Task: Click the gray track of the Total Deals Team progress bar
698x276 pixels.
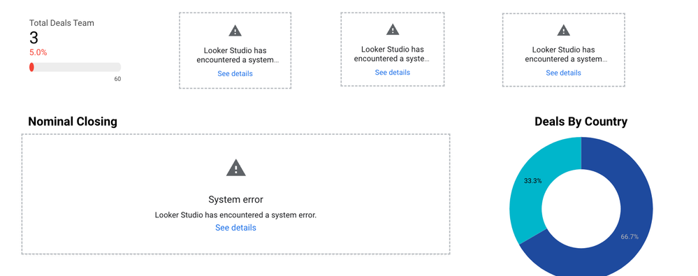Action: click(x=78, y=67)
